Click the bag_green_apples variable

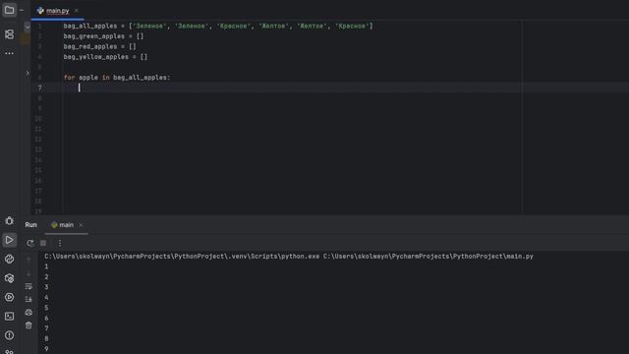pos(94,36)
